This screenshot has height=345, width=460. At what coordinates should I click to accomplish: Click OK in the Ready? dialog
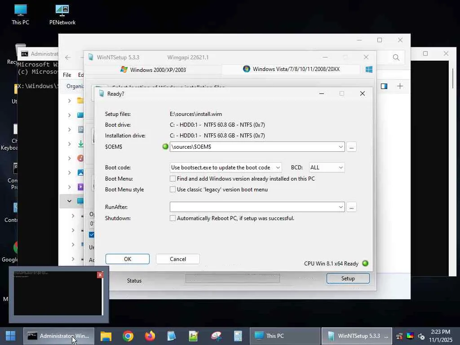[127, 259]
